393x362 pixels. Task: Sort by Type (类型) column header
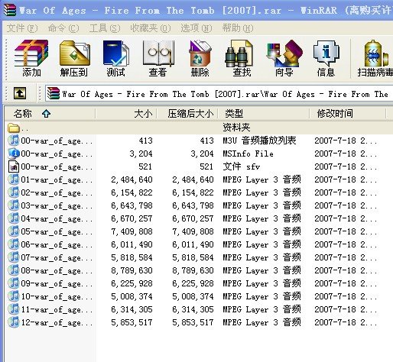264,113
